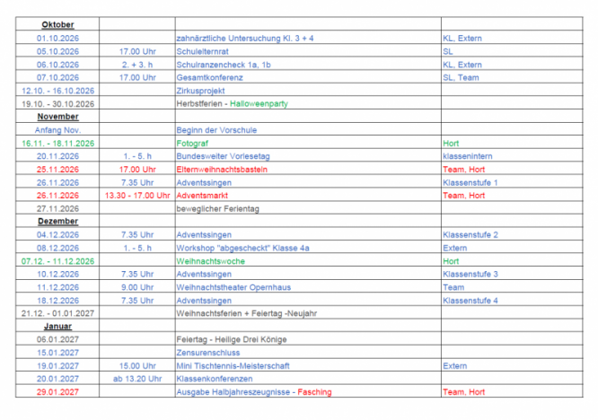Select 'Workshop "abgescheckt" Klasse 4a' entry

(242, 248)
